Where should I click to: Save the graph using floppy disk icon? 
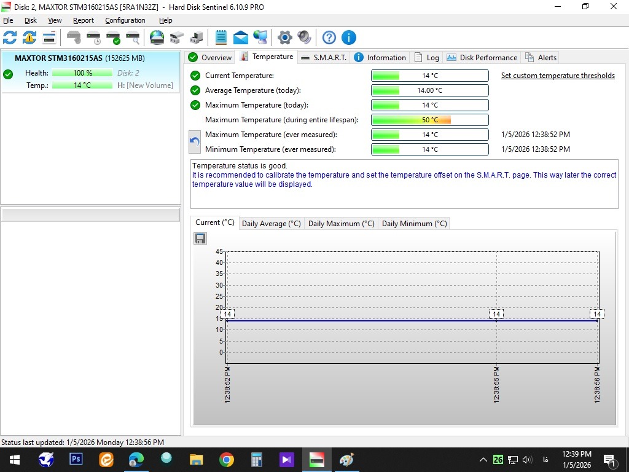200,238
